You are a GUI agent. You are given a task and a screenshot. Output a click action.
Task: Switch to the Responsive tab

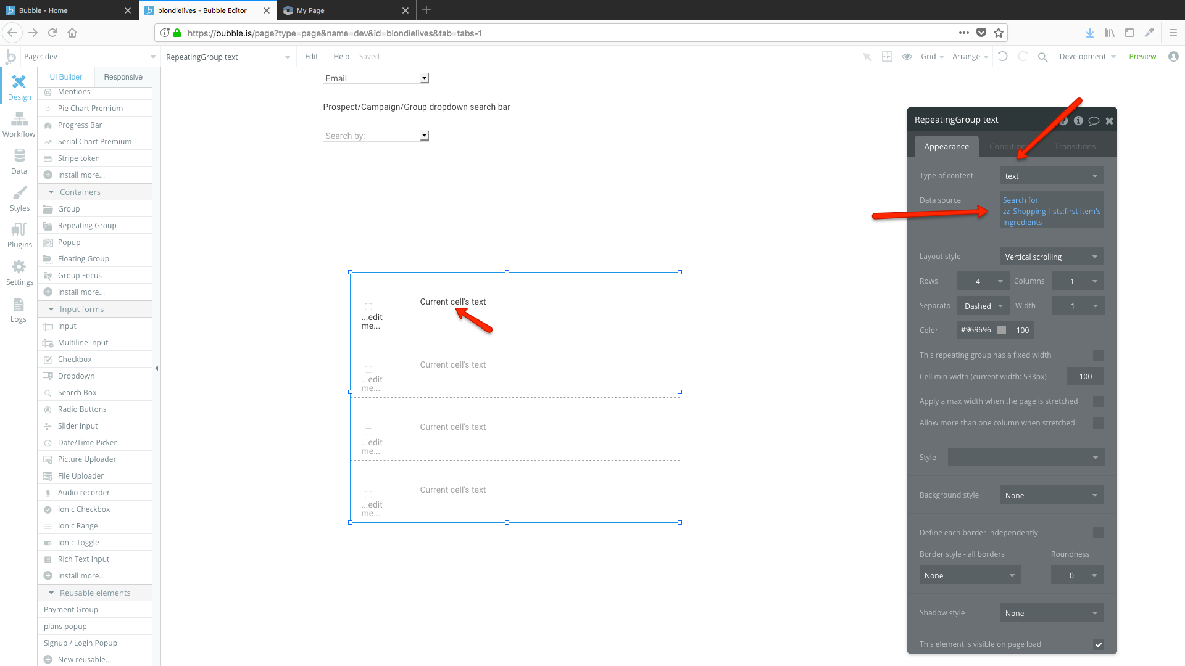point(123,77)
